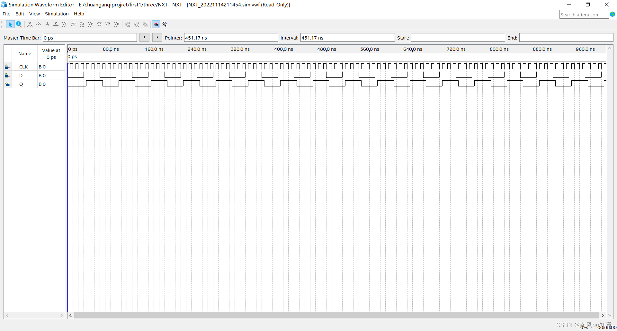Move time bar to next transition

[x=157, y=38]
